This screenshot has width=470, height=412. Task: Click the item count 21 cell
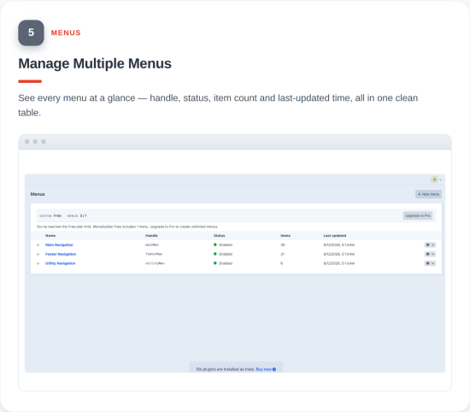pos(282,254)
